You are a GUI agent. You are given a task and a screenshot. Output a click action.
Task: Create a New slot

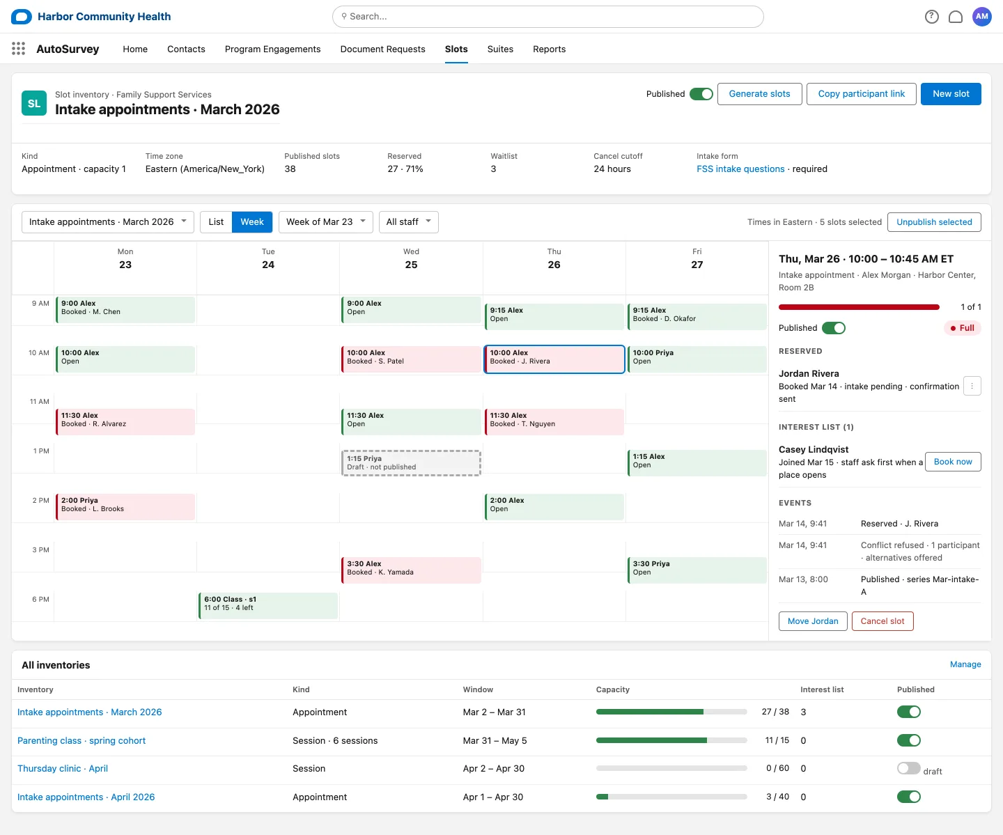pos(951,94)
